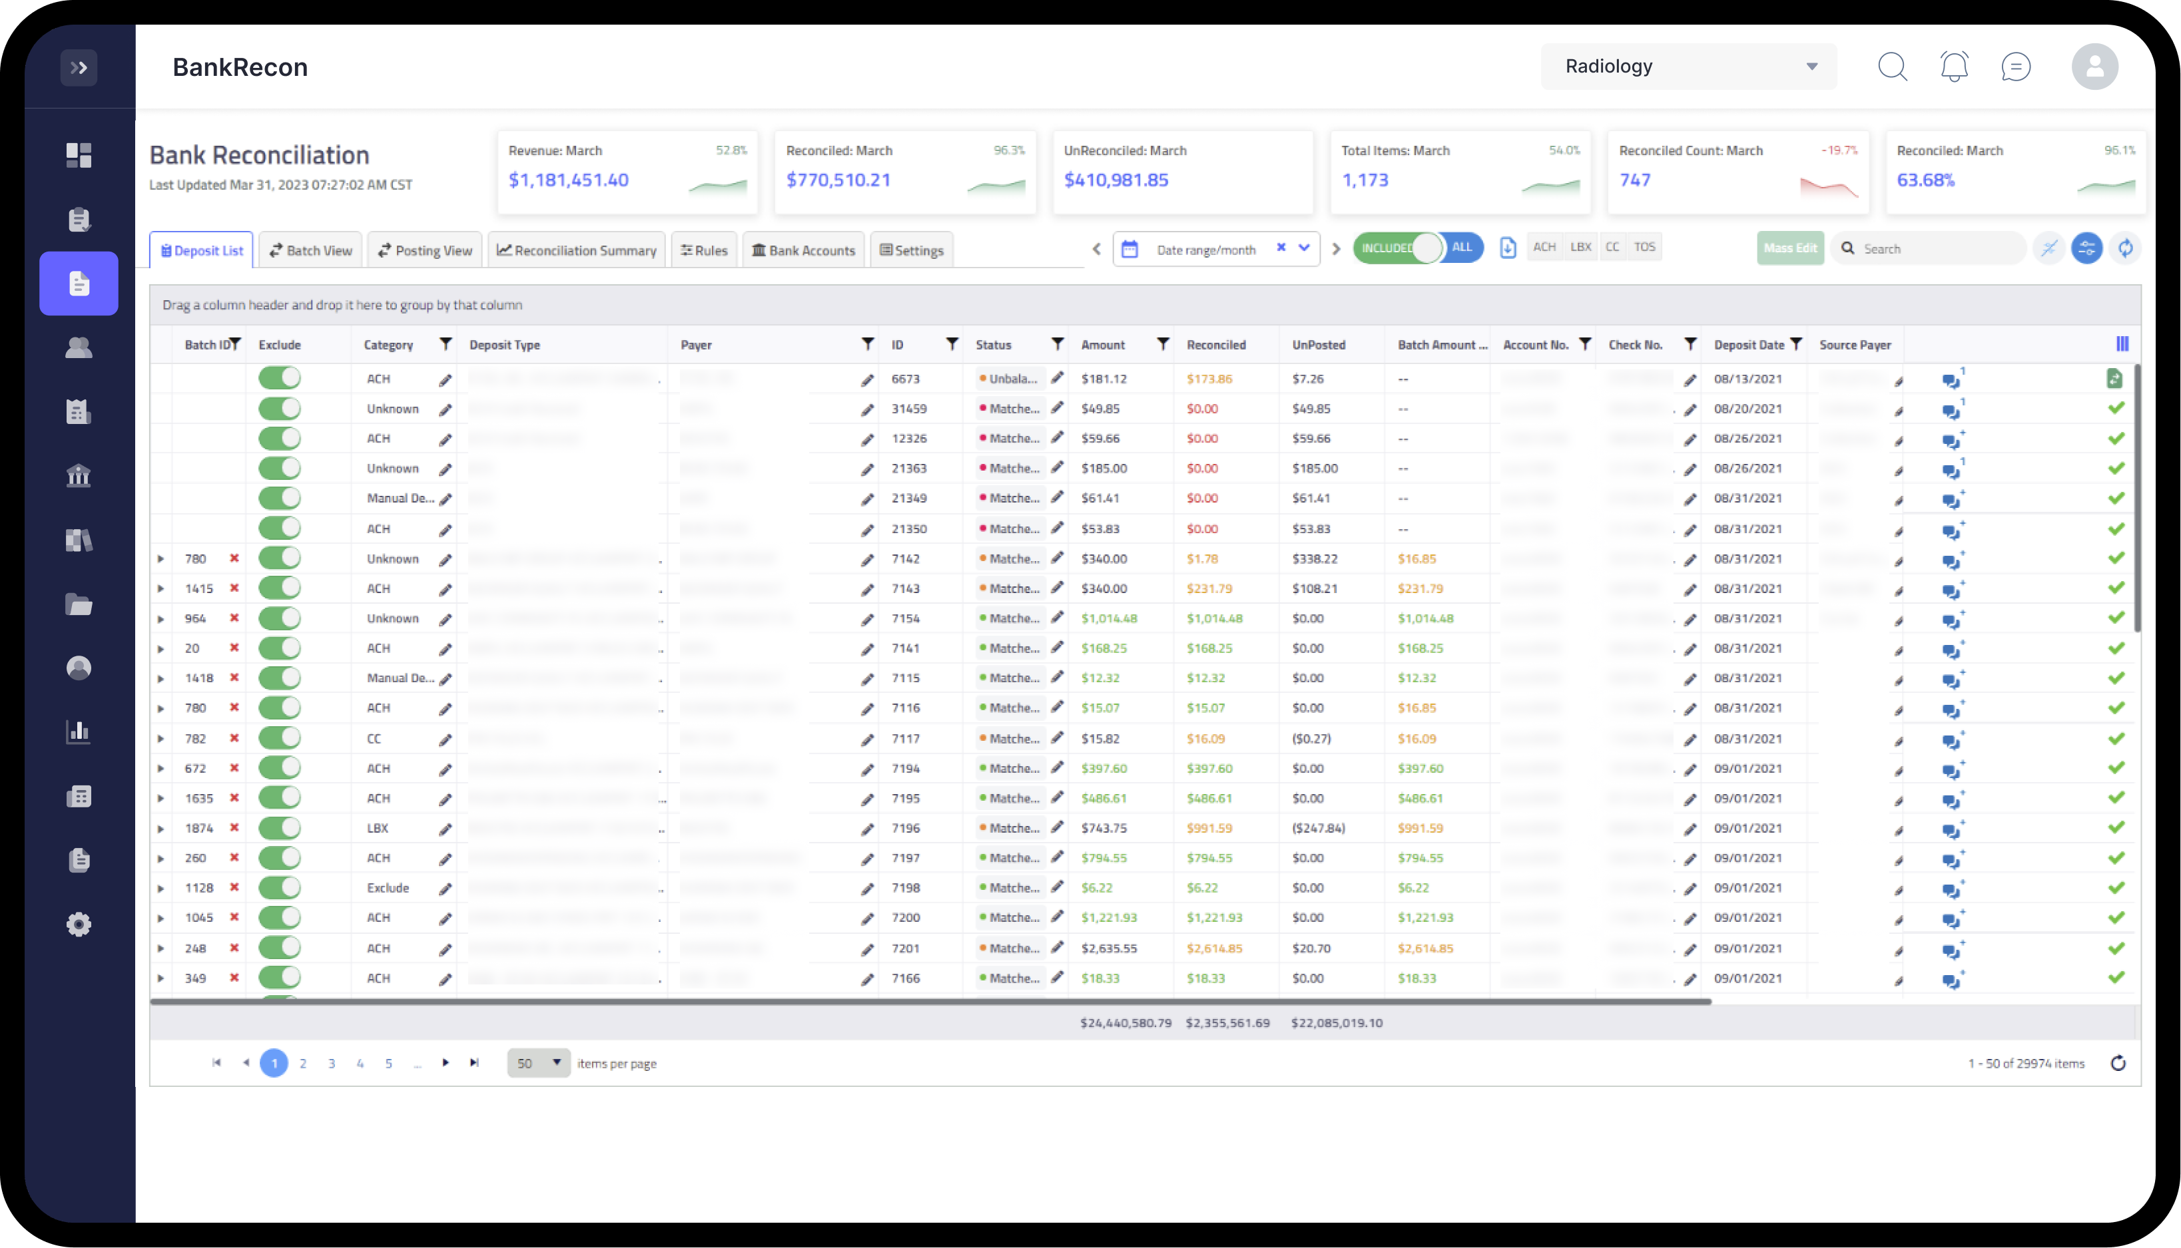Screen dimensions: 2181x1248
Task: Open the column chooser icon
Action: tap(2122, 343)
